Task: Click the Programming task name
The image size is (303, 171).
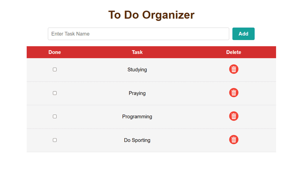Action: [137, 117]
